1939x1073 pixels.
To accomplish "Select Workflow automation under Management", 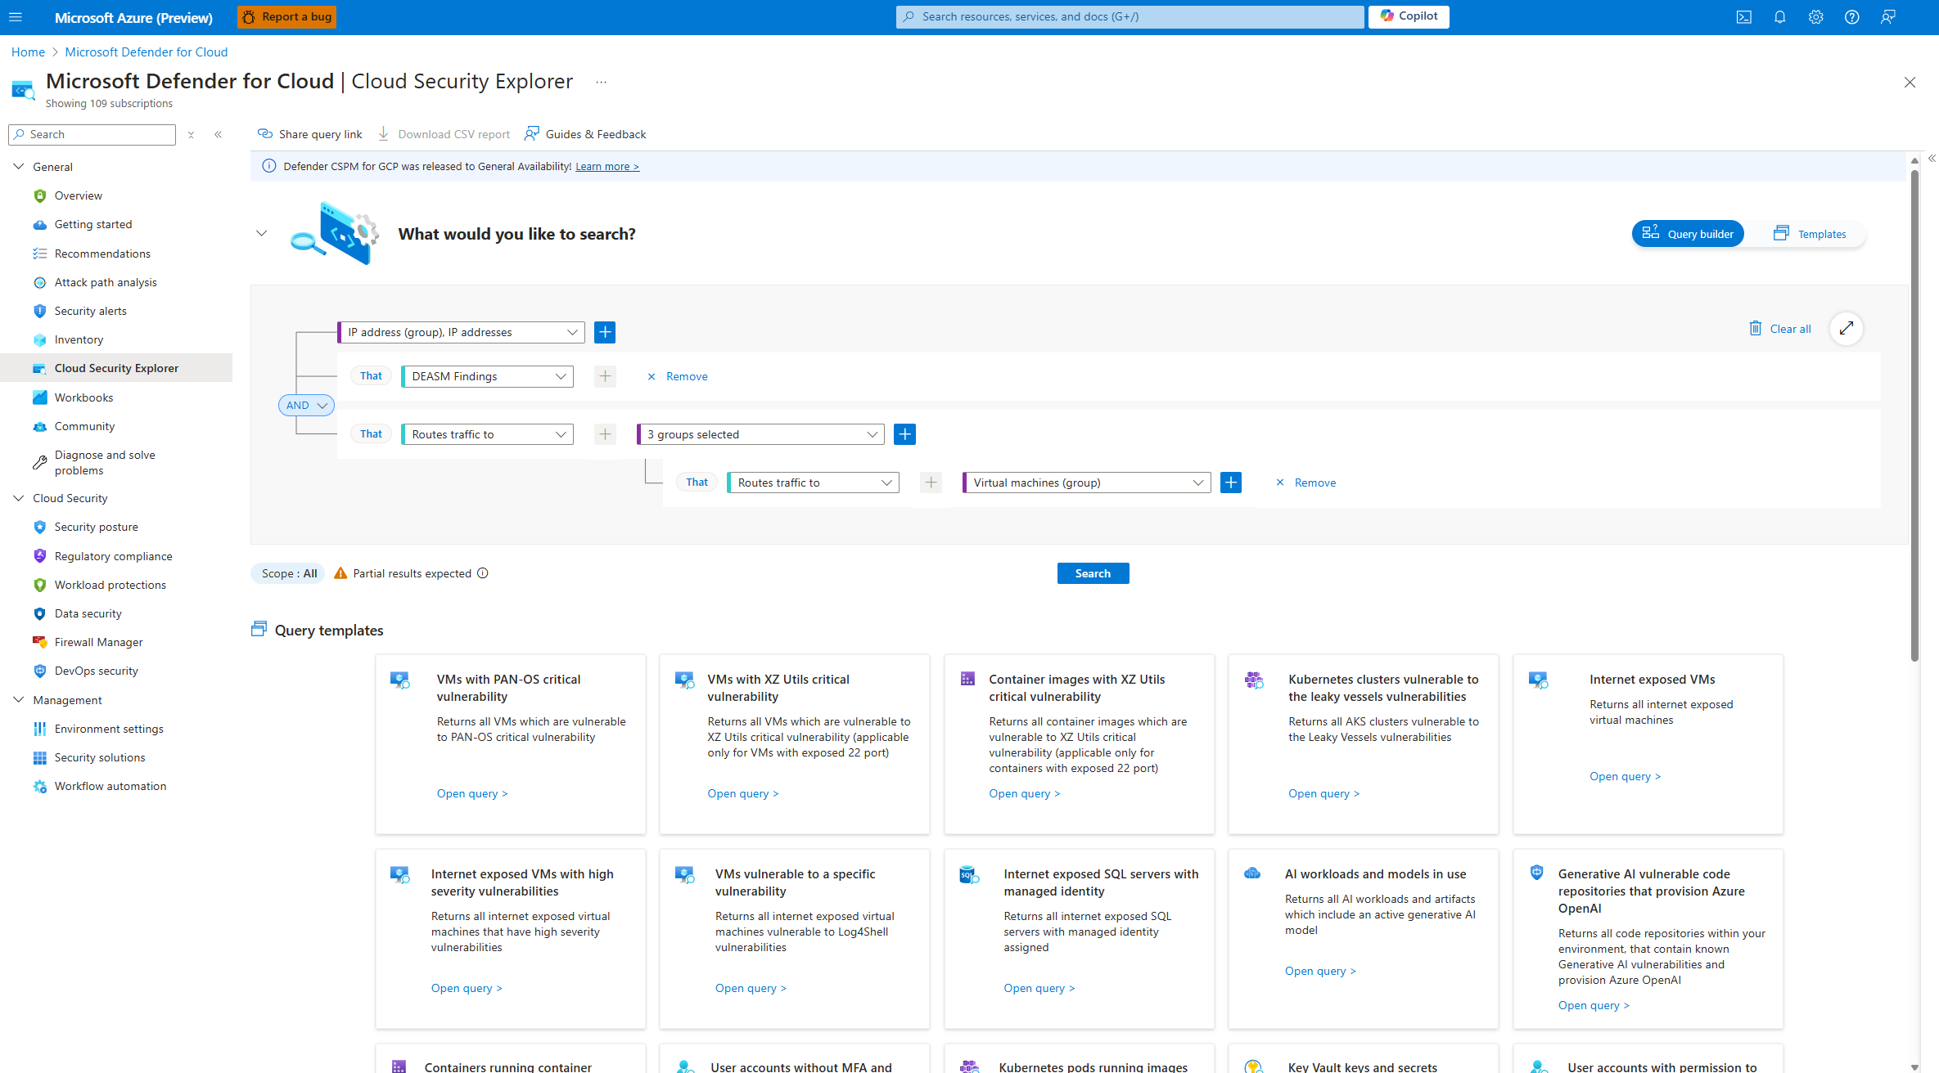I will [109, 785].
